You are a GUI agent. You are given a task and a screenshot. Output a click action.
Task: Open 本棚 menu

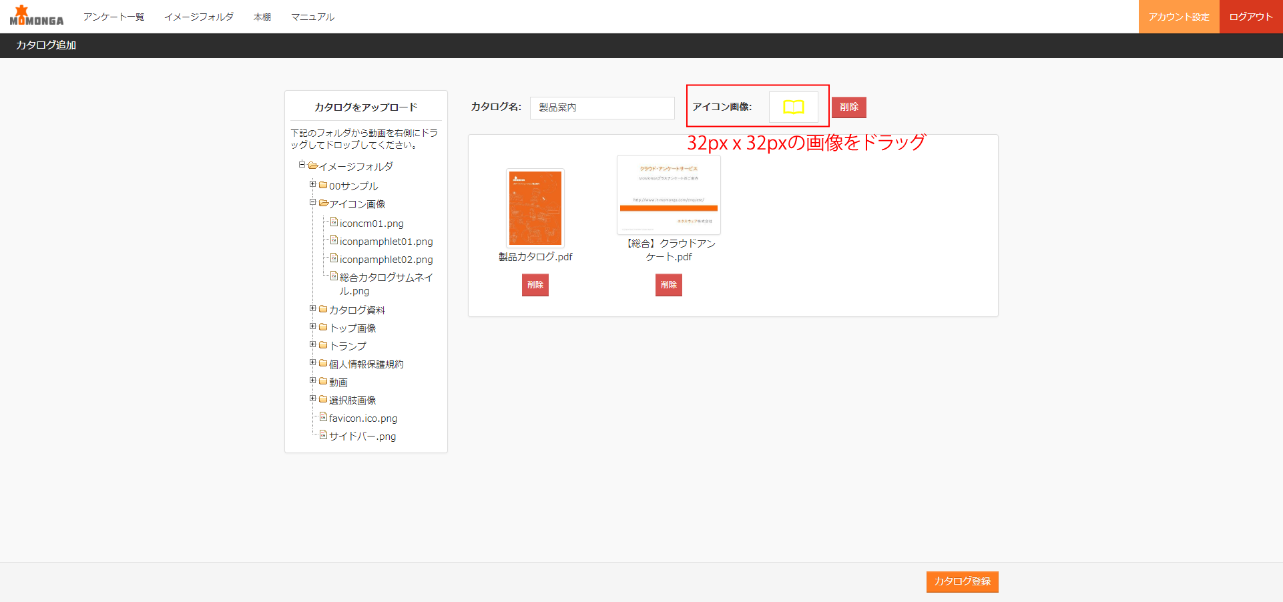click(262, 17)
